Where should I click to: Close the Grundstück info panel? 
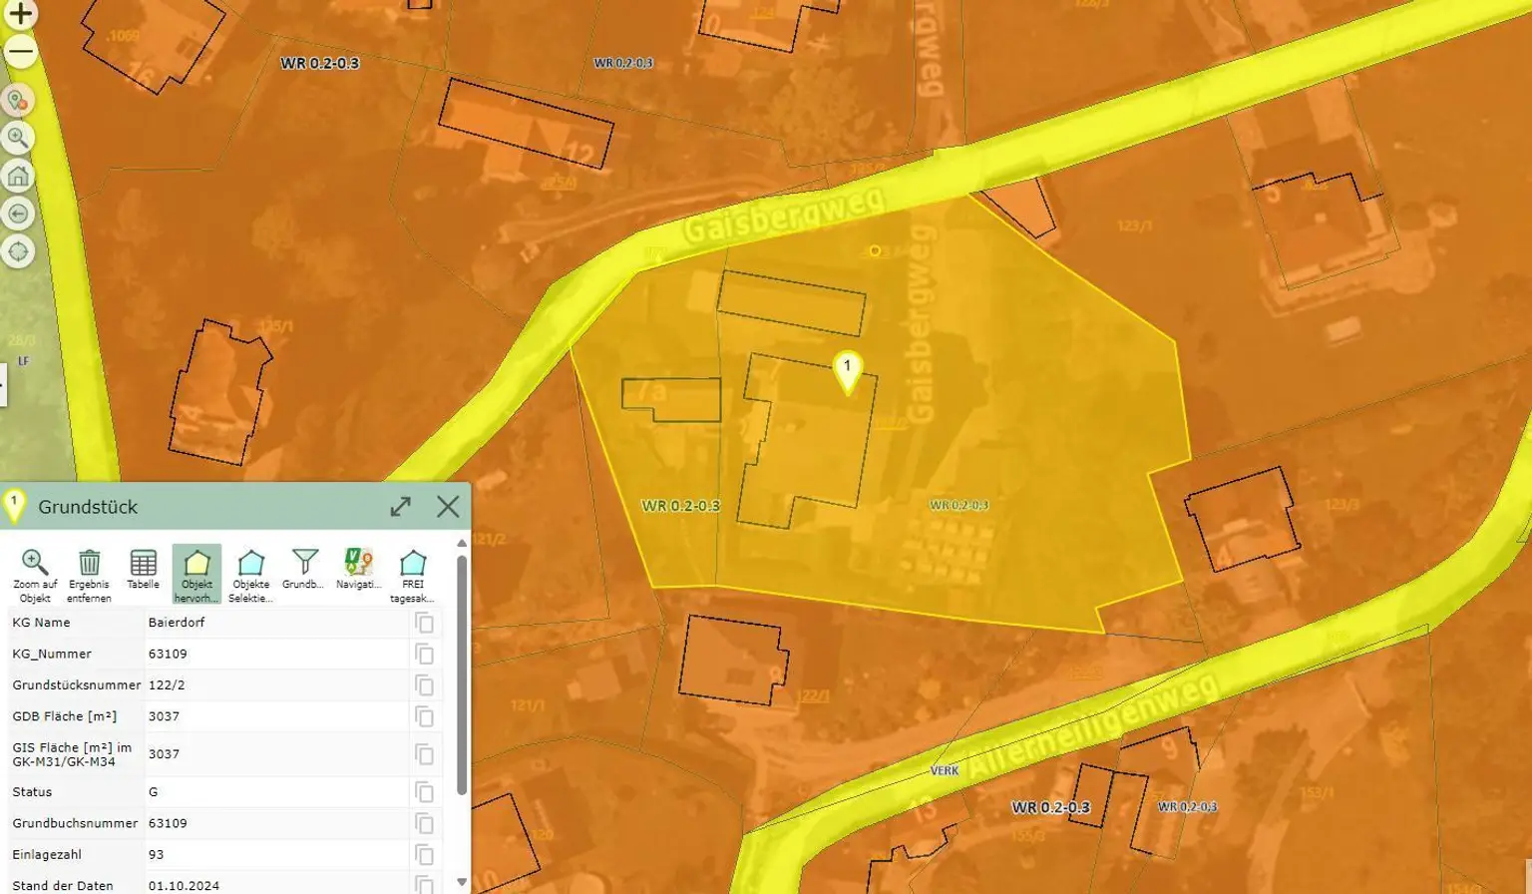point(448,506)
